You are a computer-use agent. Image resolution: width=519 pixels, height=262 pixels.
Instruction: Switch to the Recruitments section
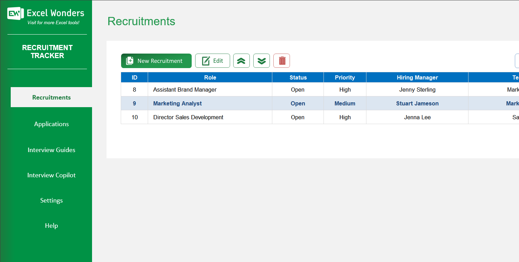[51, 97]
